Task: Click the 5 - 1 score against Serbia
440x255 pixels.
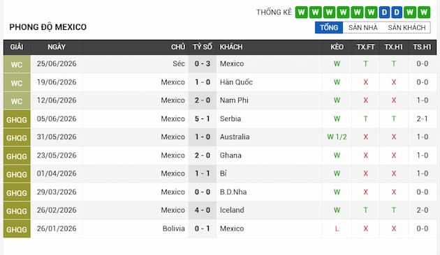Action: point(203,118)
